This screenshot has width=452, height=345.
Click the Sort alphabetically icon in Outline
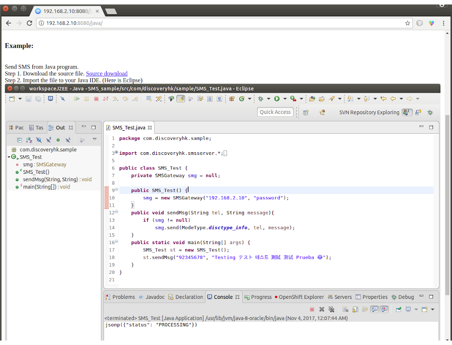point(29,140)
